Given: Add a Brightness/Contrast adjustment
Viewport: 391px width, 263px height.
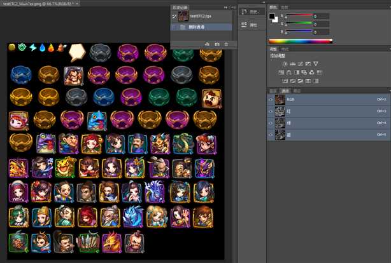Looking at the screenshot, I should (285, 64).
